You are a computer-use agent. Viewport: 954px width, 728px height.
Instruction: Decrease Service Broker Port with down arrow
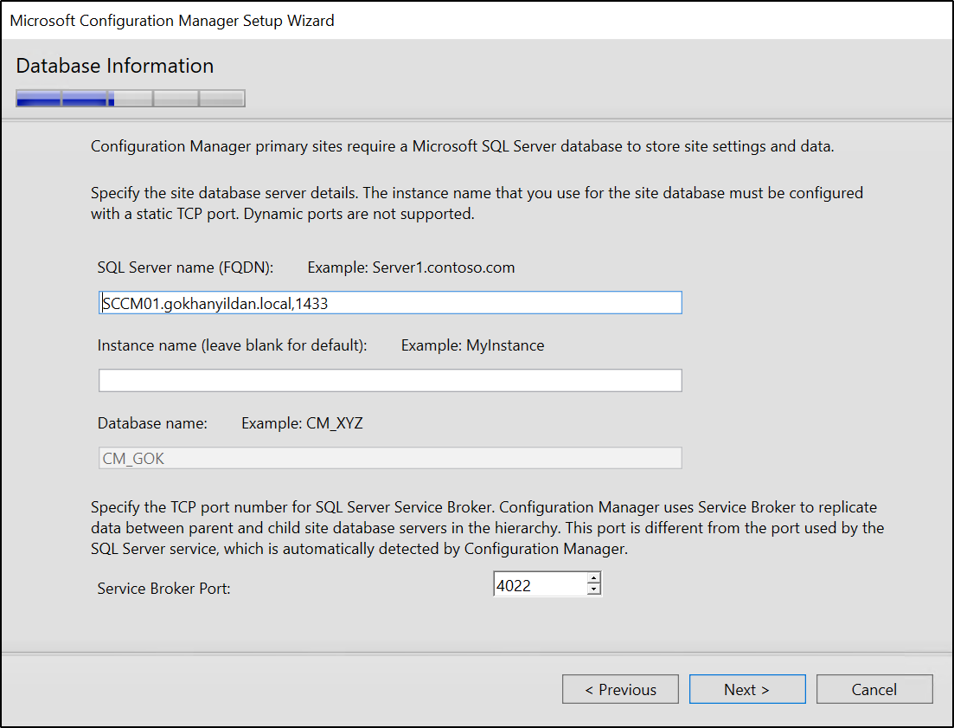pos(594,589)
